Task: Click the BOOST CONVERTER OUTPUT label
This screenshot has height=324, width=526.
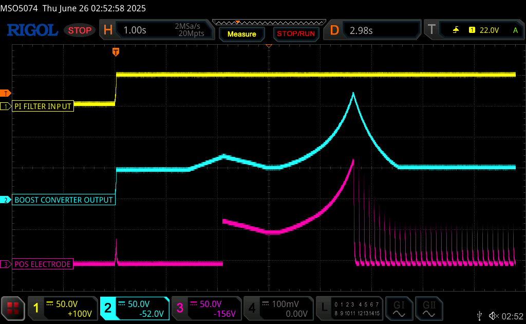Action: 64,200
